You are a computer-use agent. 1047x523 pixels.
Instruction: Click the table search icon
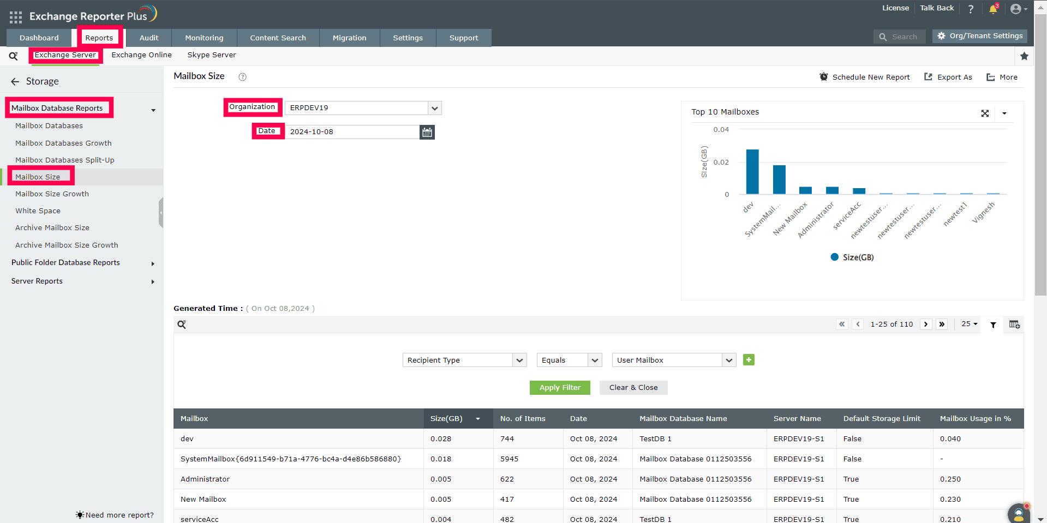tap(182, 324)
